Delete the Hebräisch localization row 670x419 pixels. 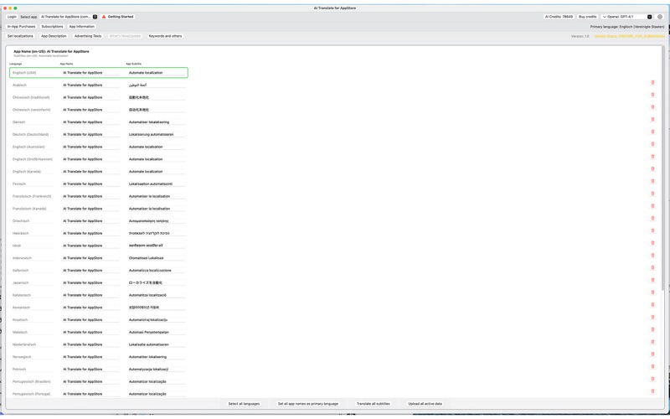click(652, 230)
